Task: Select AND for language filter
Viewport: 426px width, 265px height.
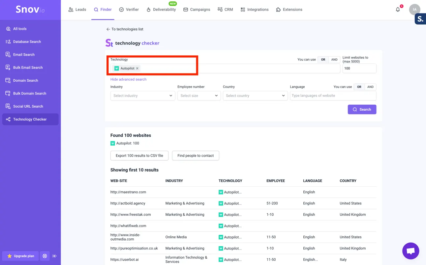Action: (x=371, y=87)
